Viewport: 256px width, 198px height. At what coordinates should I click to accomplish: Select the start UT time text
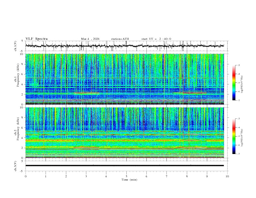(156, 39)
